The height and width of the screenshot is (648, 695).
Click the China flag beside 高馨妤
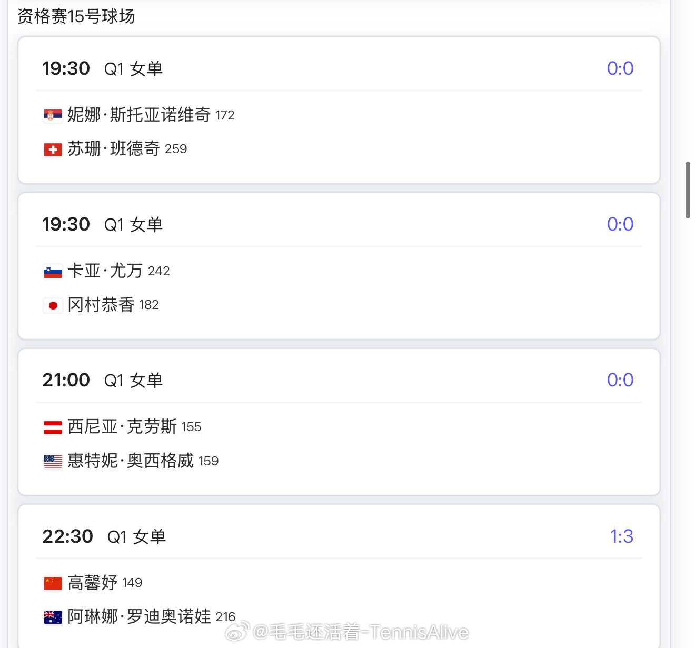53,583
